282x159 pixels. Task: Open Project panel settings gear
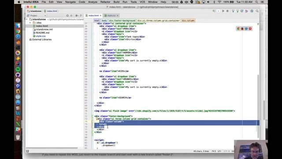click(x=77, y=15)
